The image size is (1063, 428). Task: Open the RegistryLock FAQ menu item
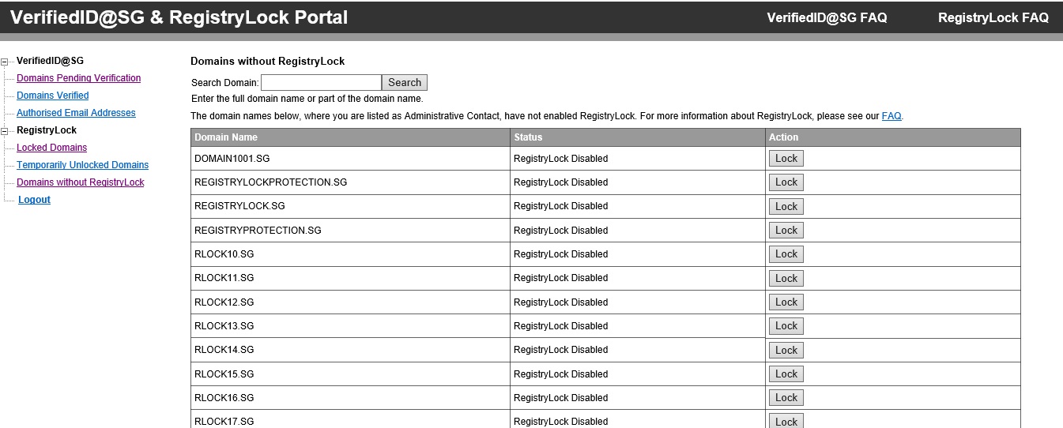(x=993, y=17)
